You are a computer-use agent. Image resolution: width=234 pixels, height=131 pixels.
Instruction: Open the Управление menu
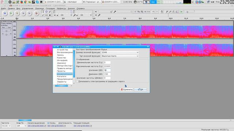28,8
